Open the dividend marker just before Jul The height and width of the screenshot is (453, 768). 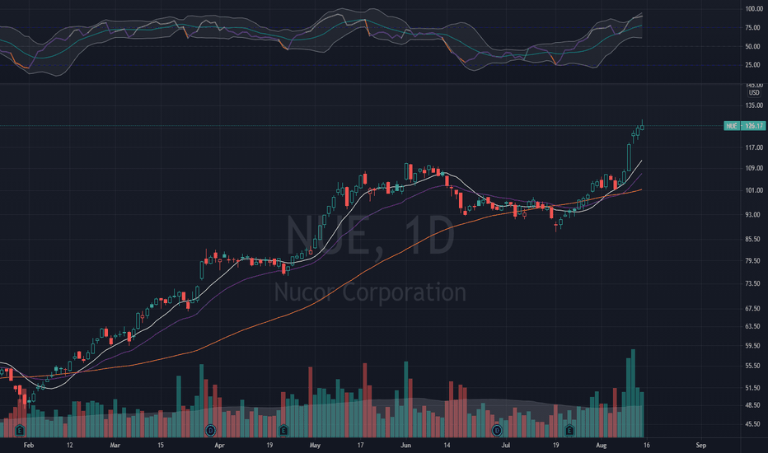pos(497,431)
